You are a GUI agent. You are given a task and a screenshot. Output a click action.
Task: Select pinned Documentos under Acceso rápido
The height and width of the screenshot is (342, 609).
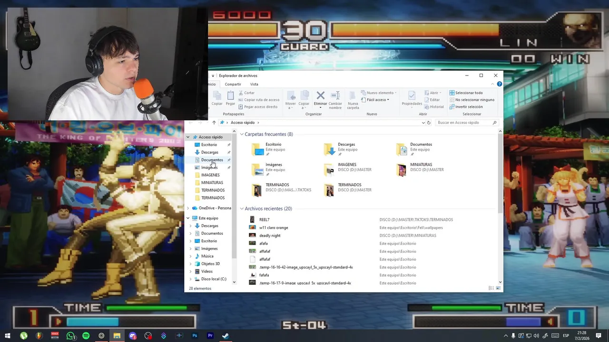pyautogui.click(x=212, y=160)
